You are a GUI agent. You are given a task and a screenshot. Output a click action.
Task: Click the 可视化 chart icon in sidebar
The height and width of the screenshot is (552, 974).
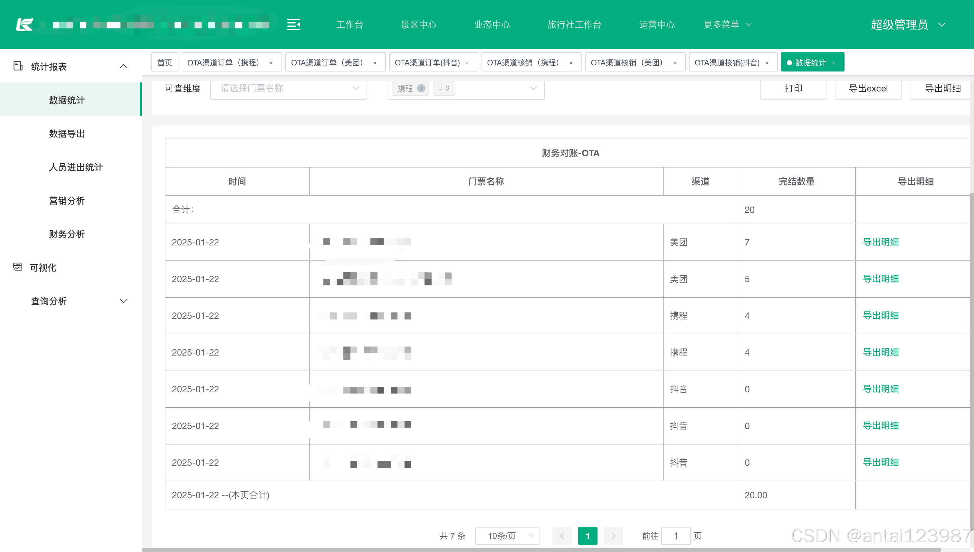[17, 267]
